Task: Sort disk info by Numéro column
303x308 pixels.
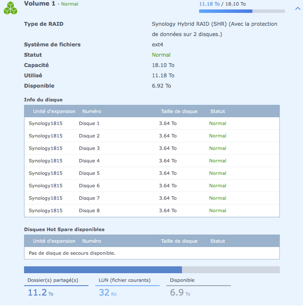Action: click(91, 111)
